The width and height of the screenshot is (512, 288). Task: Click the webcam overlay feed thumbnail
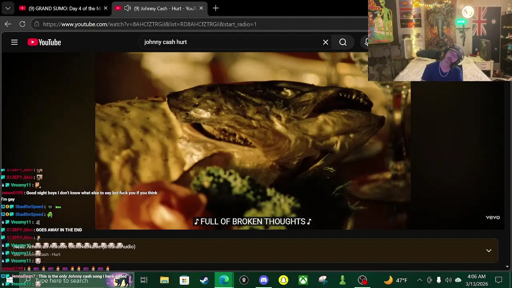pyautogui.click(x=440, y=40)
